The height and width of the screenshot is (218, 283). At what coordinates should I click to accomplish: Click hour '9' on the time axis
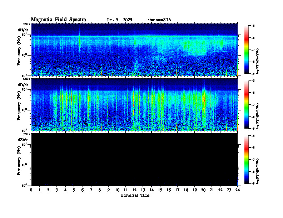[x=109, y=190]
